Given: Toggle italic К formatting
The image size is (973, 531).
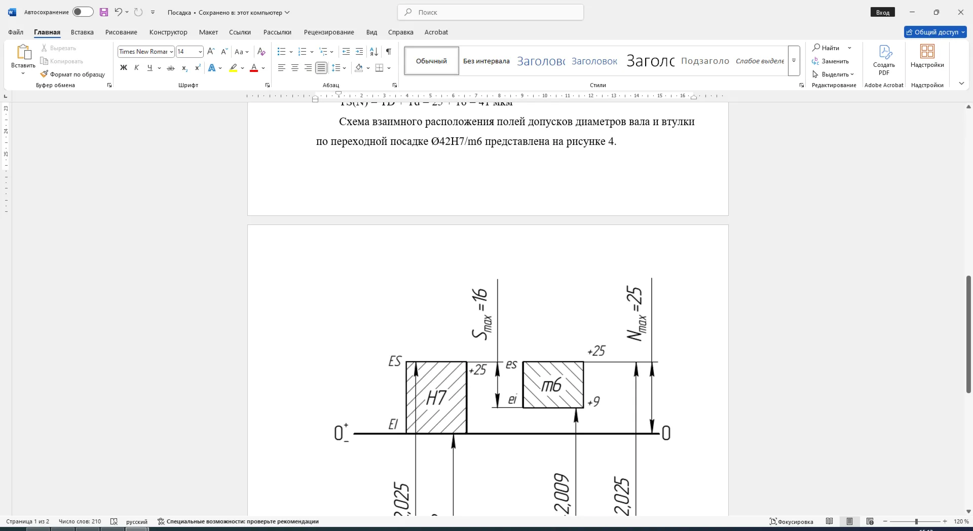Looking at the screenshot, I should point(137,68).
